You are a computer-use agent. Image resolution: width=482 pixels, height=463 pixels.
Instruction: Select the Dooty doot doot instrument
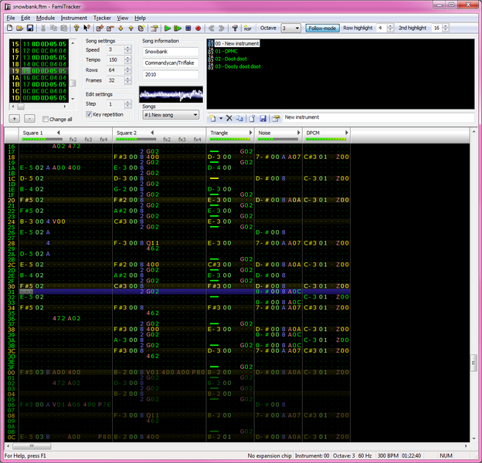click(238, 66)
